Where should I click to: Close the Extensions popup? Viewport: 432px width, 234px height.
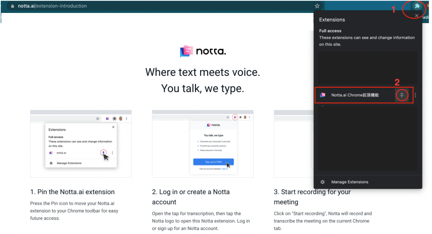pyautogui.click(x=417, y=15)
